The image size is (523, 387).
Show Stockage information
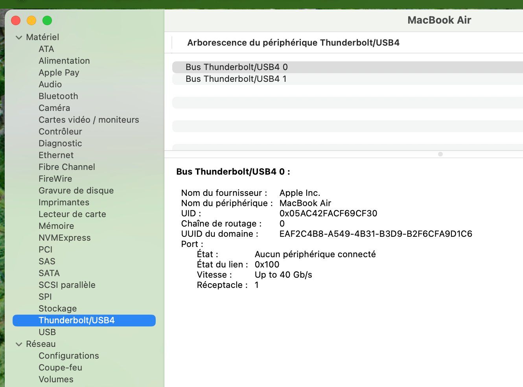click(58, 309)
